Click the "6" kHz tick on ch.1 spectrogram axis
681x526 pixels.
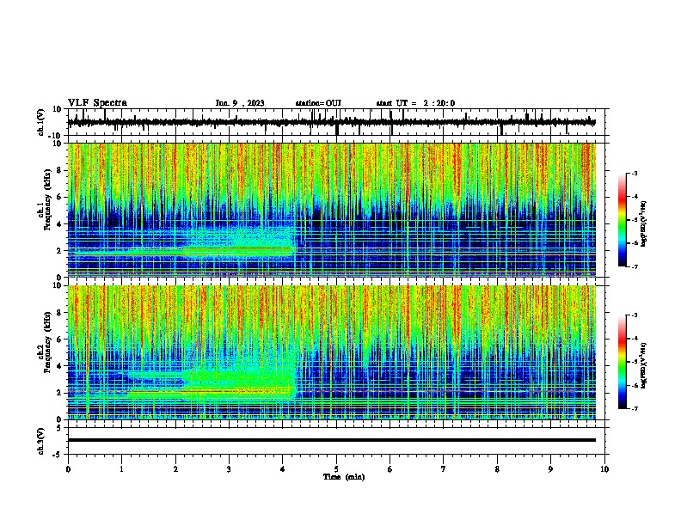60,197
